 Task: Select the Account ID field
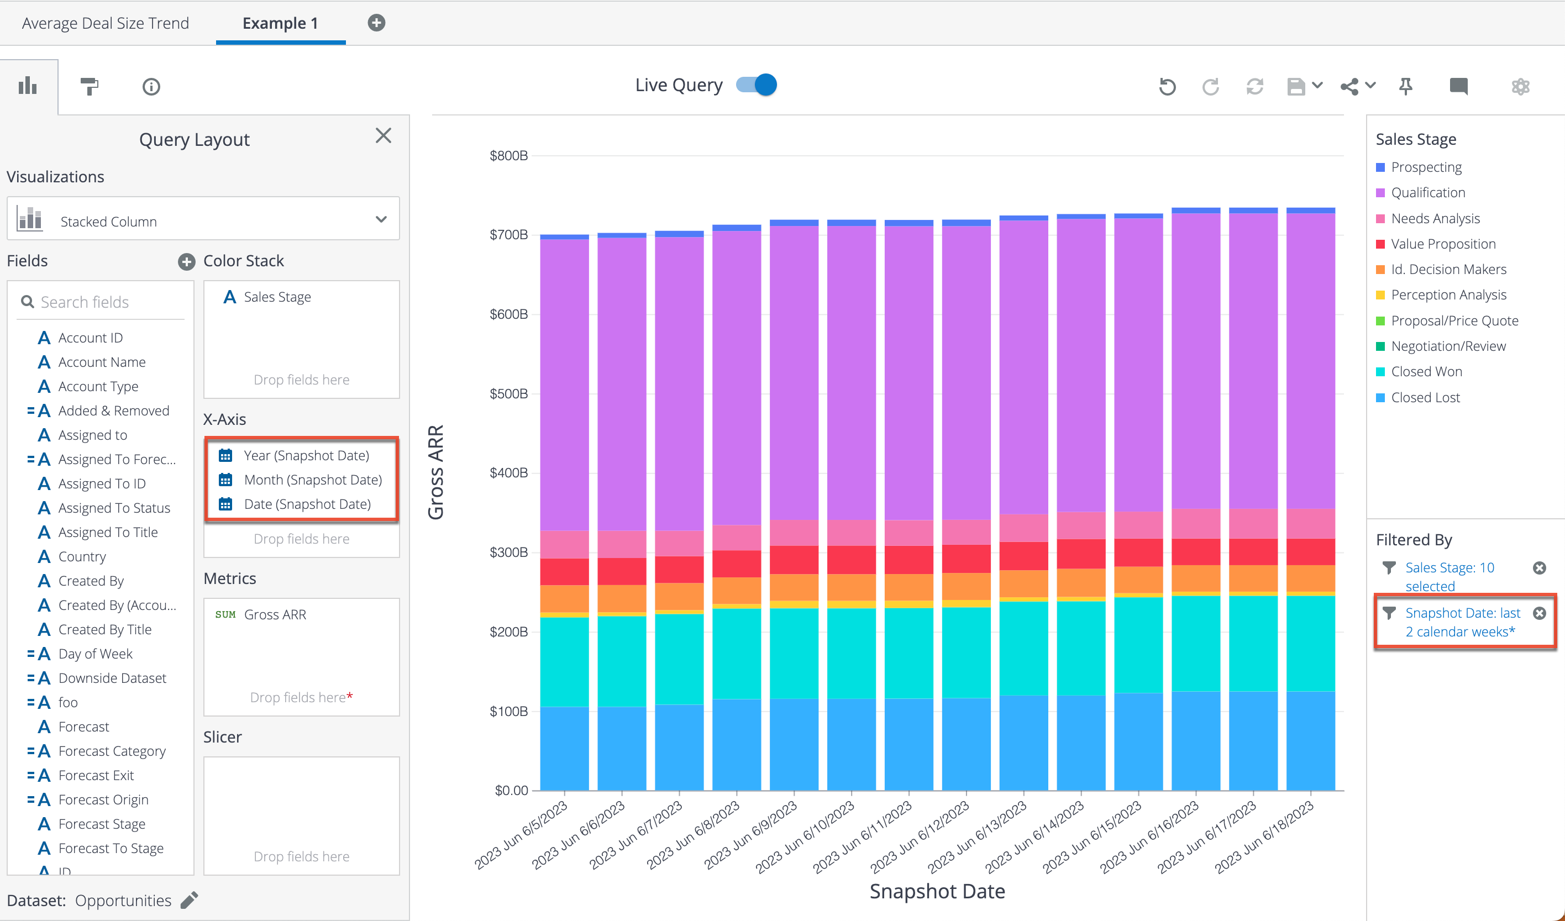pos(90,338)
